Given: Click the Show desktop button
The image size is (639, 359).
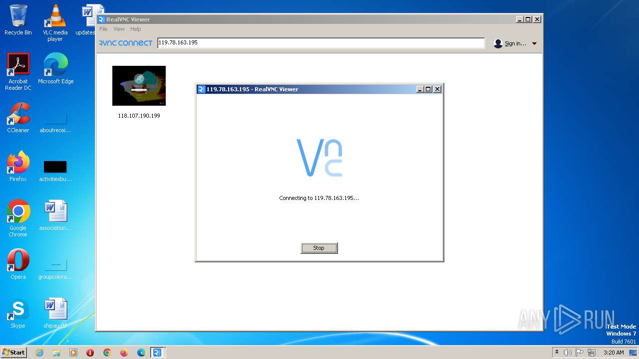Looking at the screenshot, I should click(633, 353).
